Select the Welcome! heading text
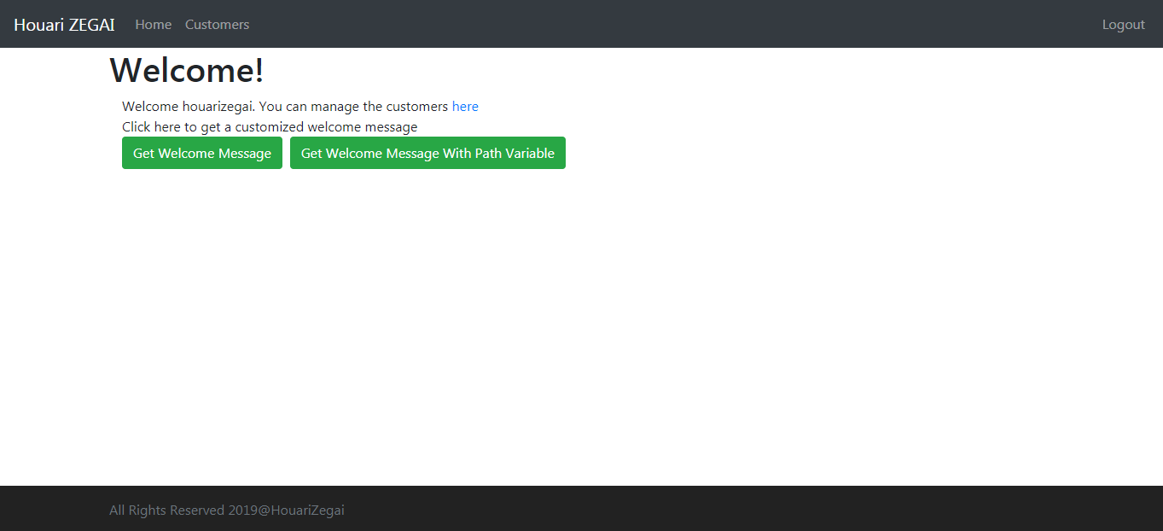1163x531 pixels. point(187,70)
